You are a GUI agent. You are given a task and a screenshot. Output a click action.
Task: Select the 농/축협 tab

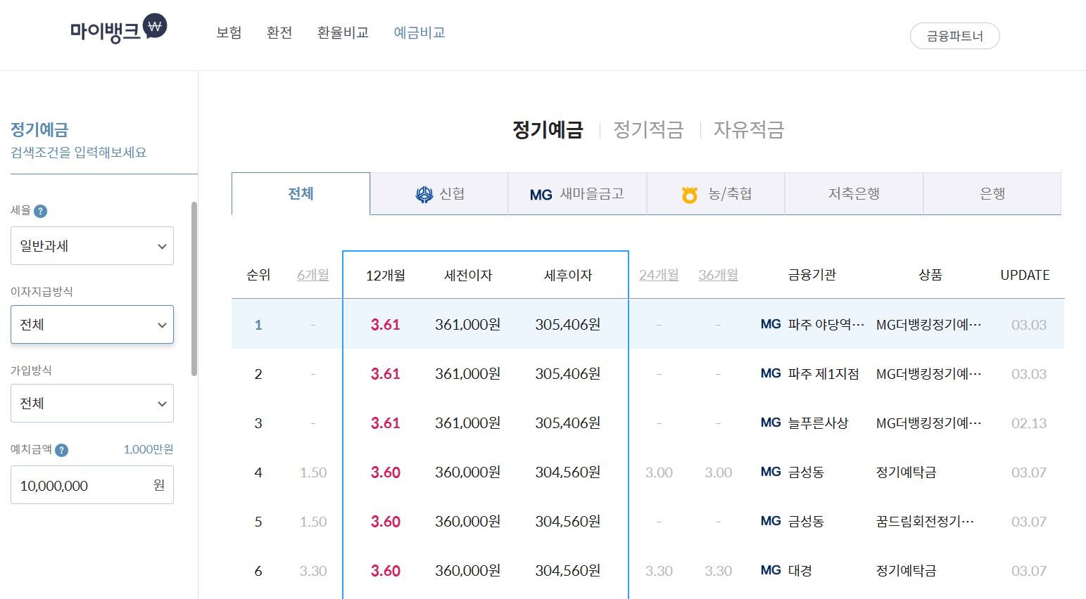[715, 193]
